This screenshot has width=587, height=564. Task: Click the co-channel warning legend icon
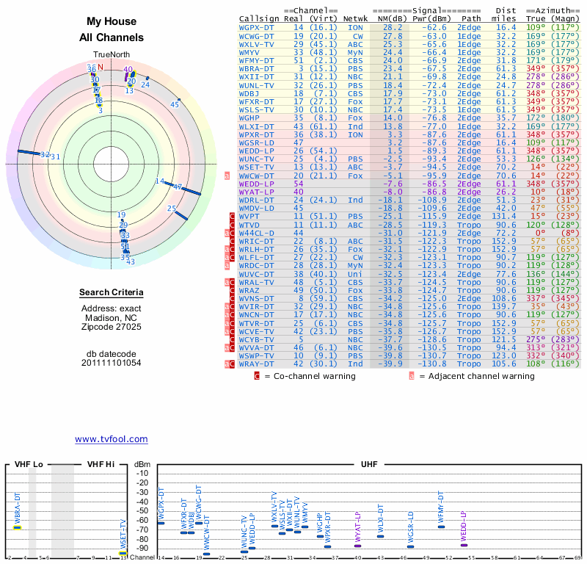257,376
